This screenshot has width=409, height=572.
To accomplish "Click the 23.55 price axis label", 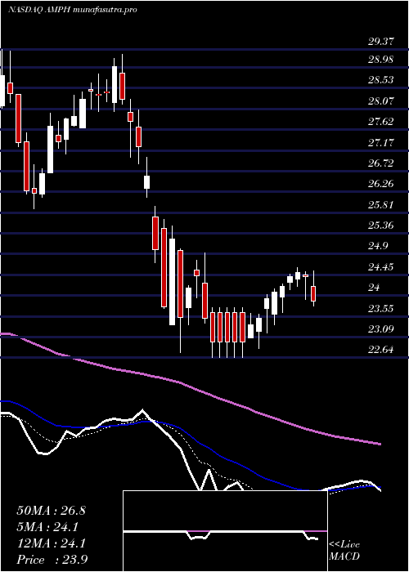I will pos(380,309).
